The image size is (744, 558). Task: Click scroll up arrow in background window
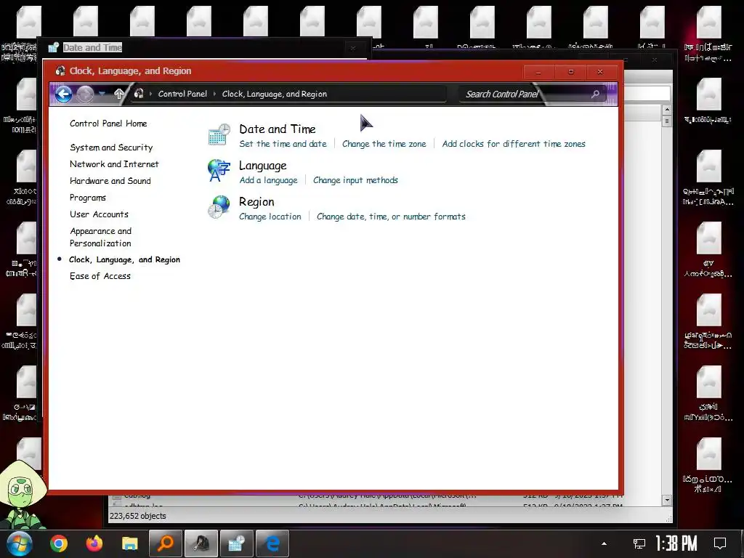pyautogui.click(x=667, y=110)
